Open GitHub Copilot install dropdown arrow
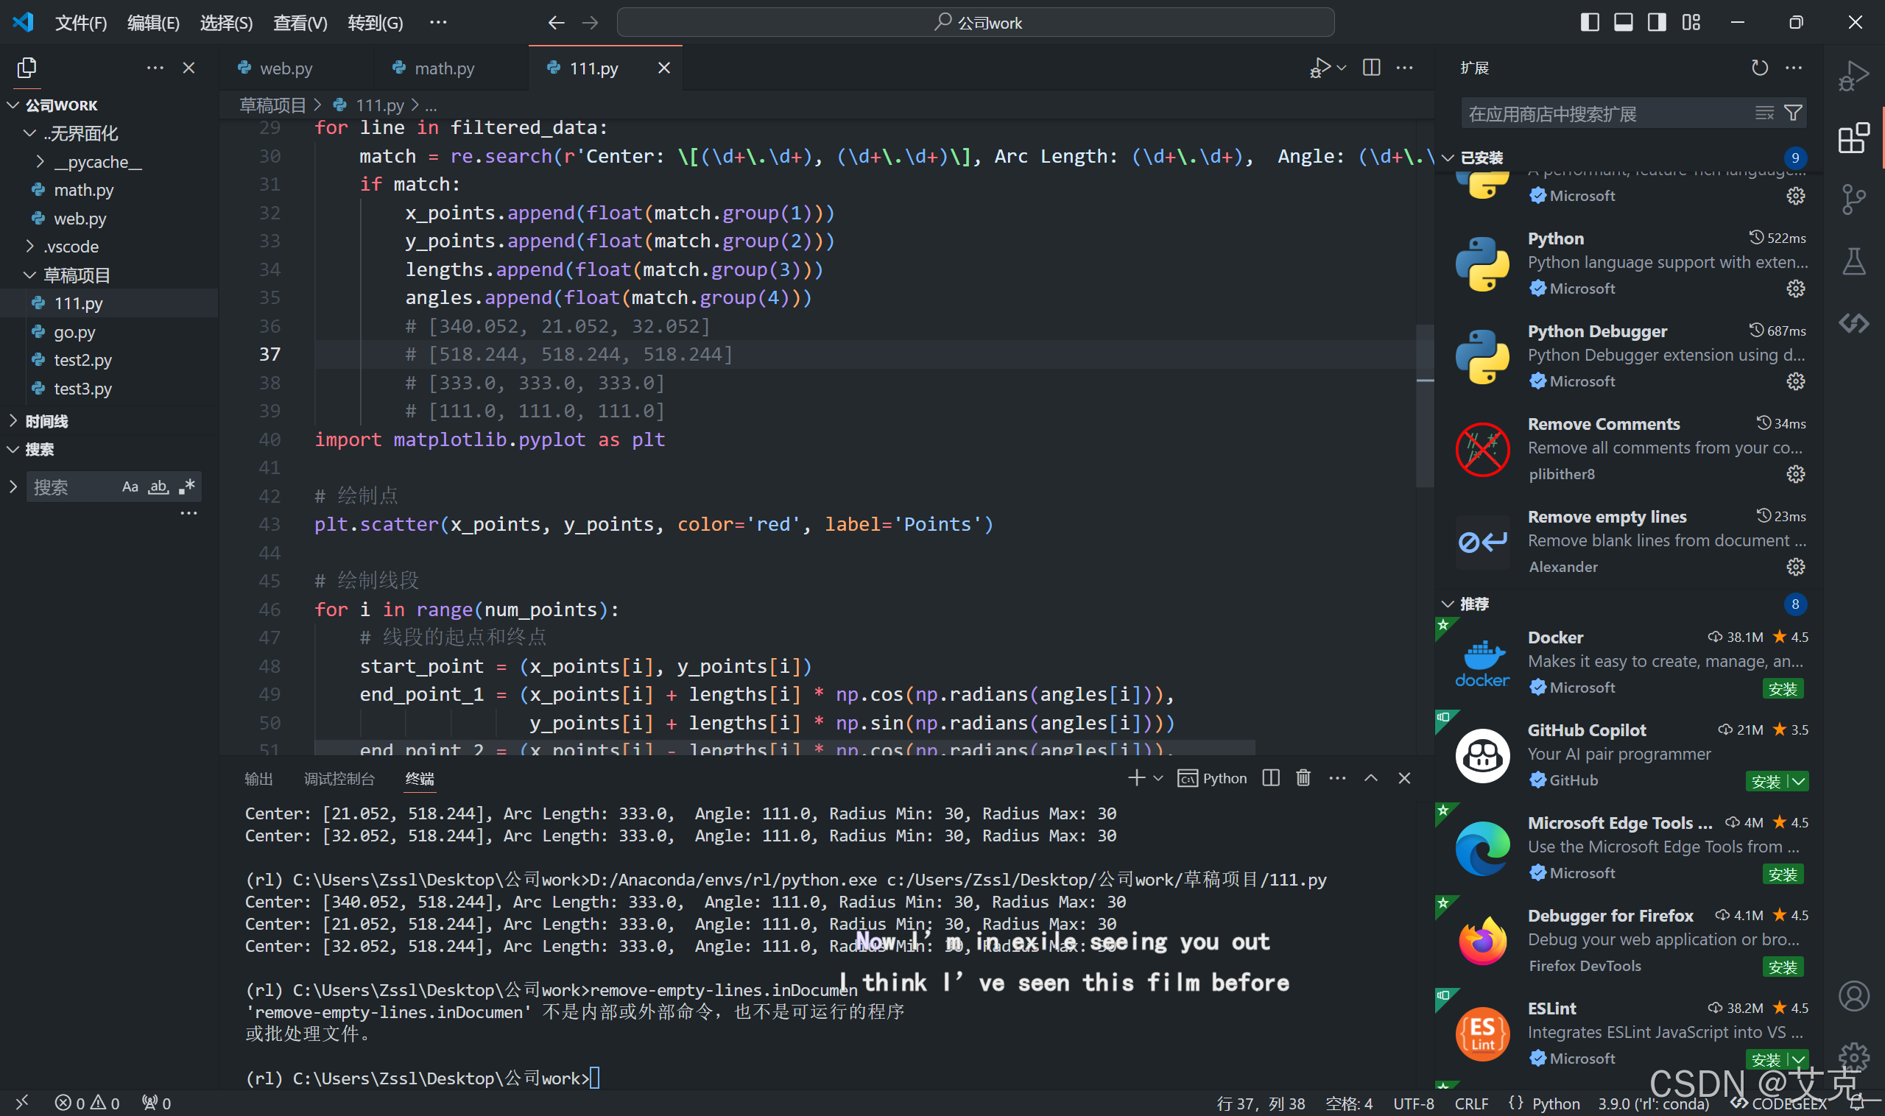Image resolution: width=1885 pixels, height=1116 pixels. [1799, 781]
